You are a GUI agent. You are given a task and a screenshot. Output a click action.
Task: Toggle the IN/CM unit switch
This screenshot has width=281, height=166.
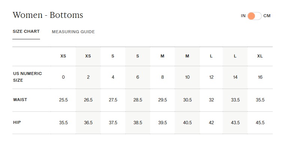(x=254, y=16)
